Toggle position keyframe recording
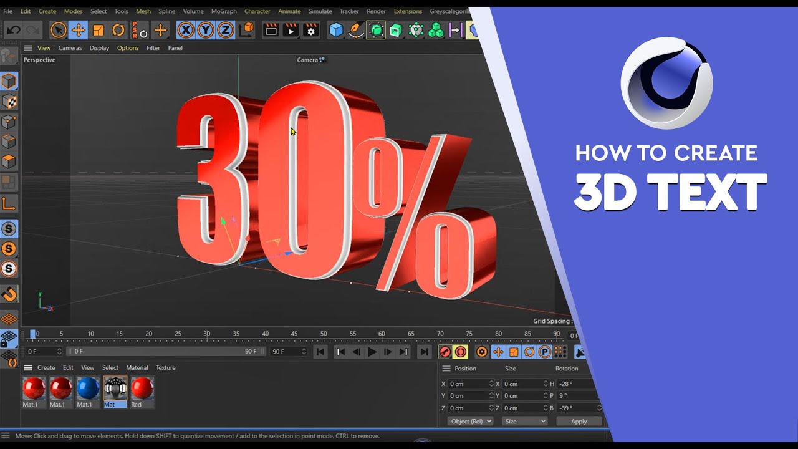This screenshot has height=449, width=798. [x=498, y=352]
